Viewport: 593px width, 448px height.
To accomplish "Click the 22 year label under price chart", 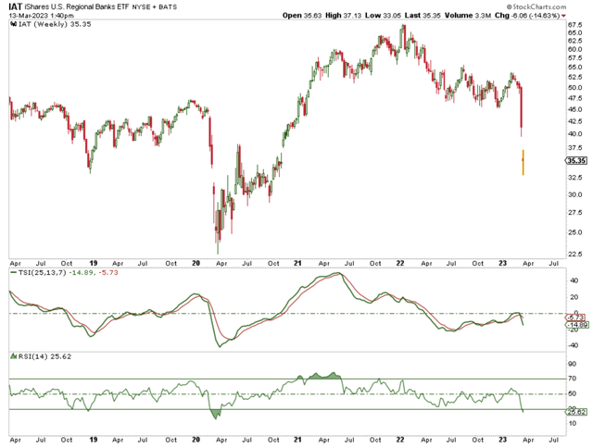I will coord(400,263).
